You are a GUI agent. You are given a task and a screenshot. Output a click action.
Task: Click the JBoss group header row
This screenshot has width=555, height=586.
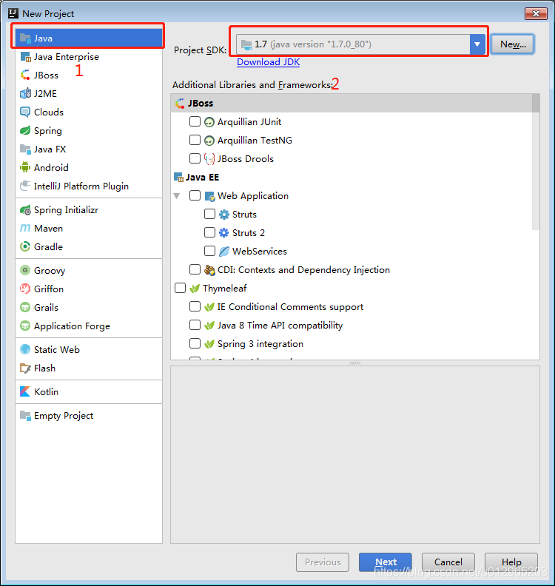click(x=351, y=103)
